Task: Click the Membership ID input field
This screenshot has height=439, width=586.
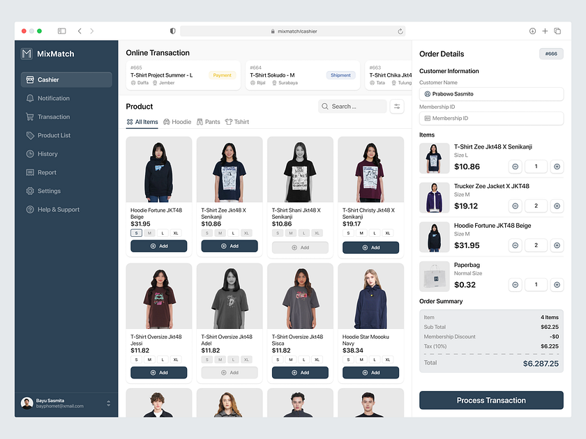Action: pos(491,118)
